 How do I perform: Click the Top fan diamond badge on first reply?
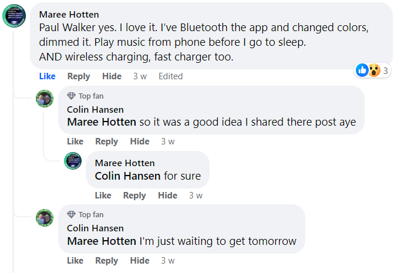[72, 96]
